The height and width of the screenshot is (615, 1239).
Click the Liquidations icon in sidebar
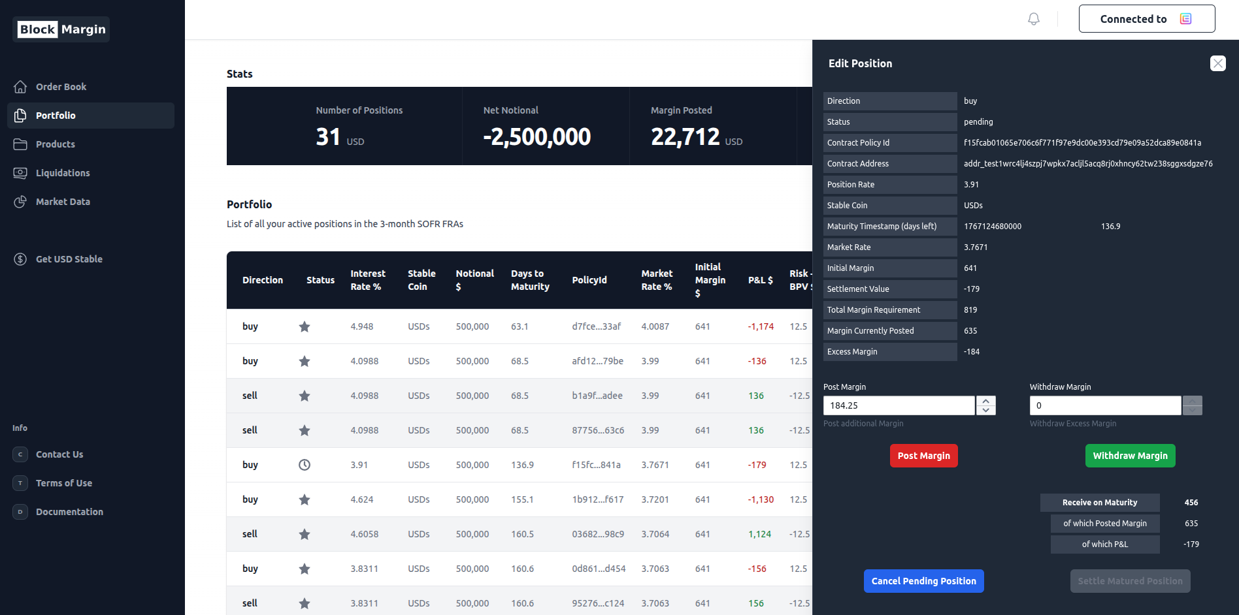click(x=20, y=173)
